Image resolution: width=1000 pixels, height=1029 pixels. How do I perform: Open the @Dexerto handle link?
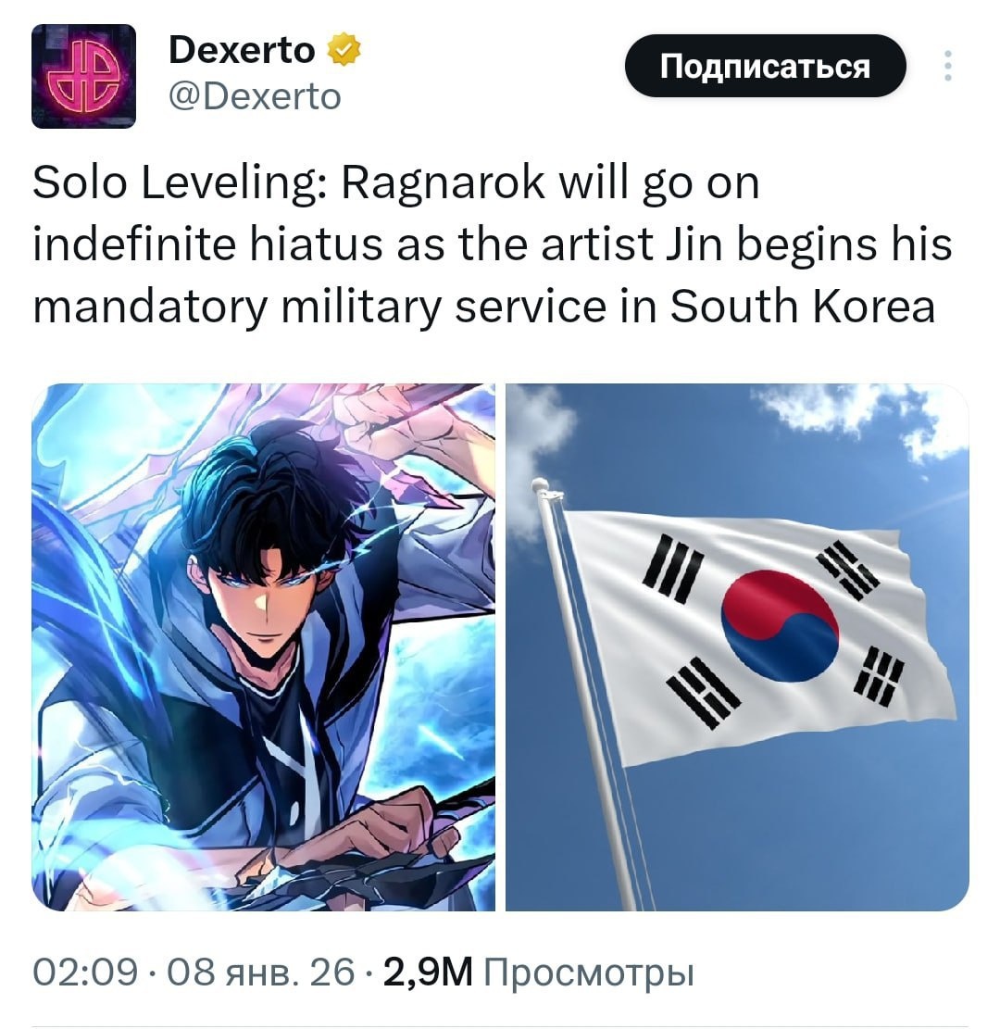tap(255, 97)
